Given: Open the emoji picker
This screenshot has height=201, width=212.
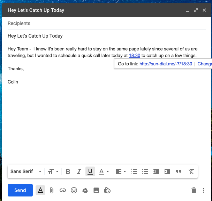Looking at the screenshot, I should 74,190.
